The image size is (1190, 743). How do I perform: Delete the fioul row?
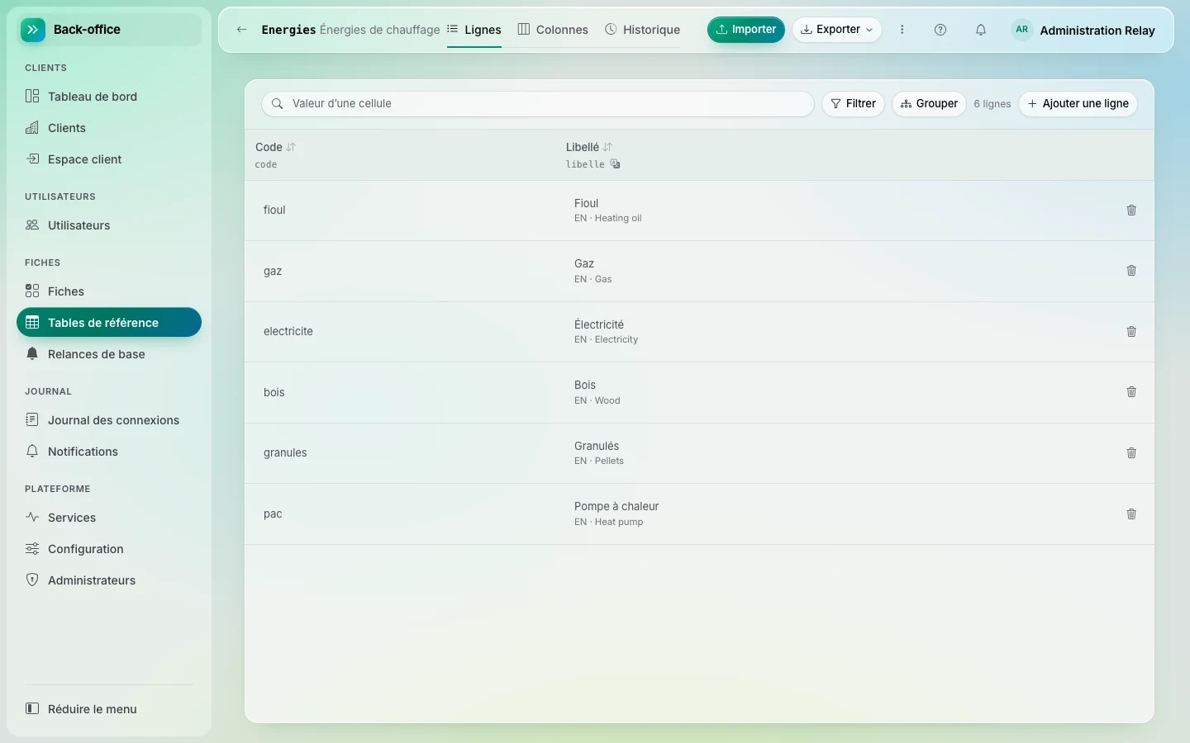coord(1131,211)
